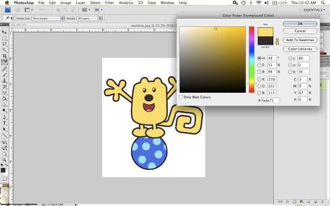Open Spotlight search in menu bar
330x206 pixels.
pyautogui.click(x=323, y=3)
